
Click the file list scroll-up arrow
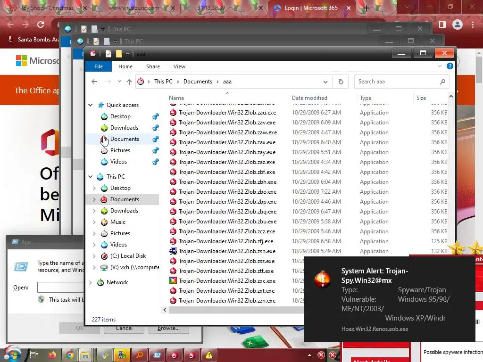coord(451,97)
